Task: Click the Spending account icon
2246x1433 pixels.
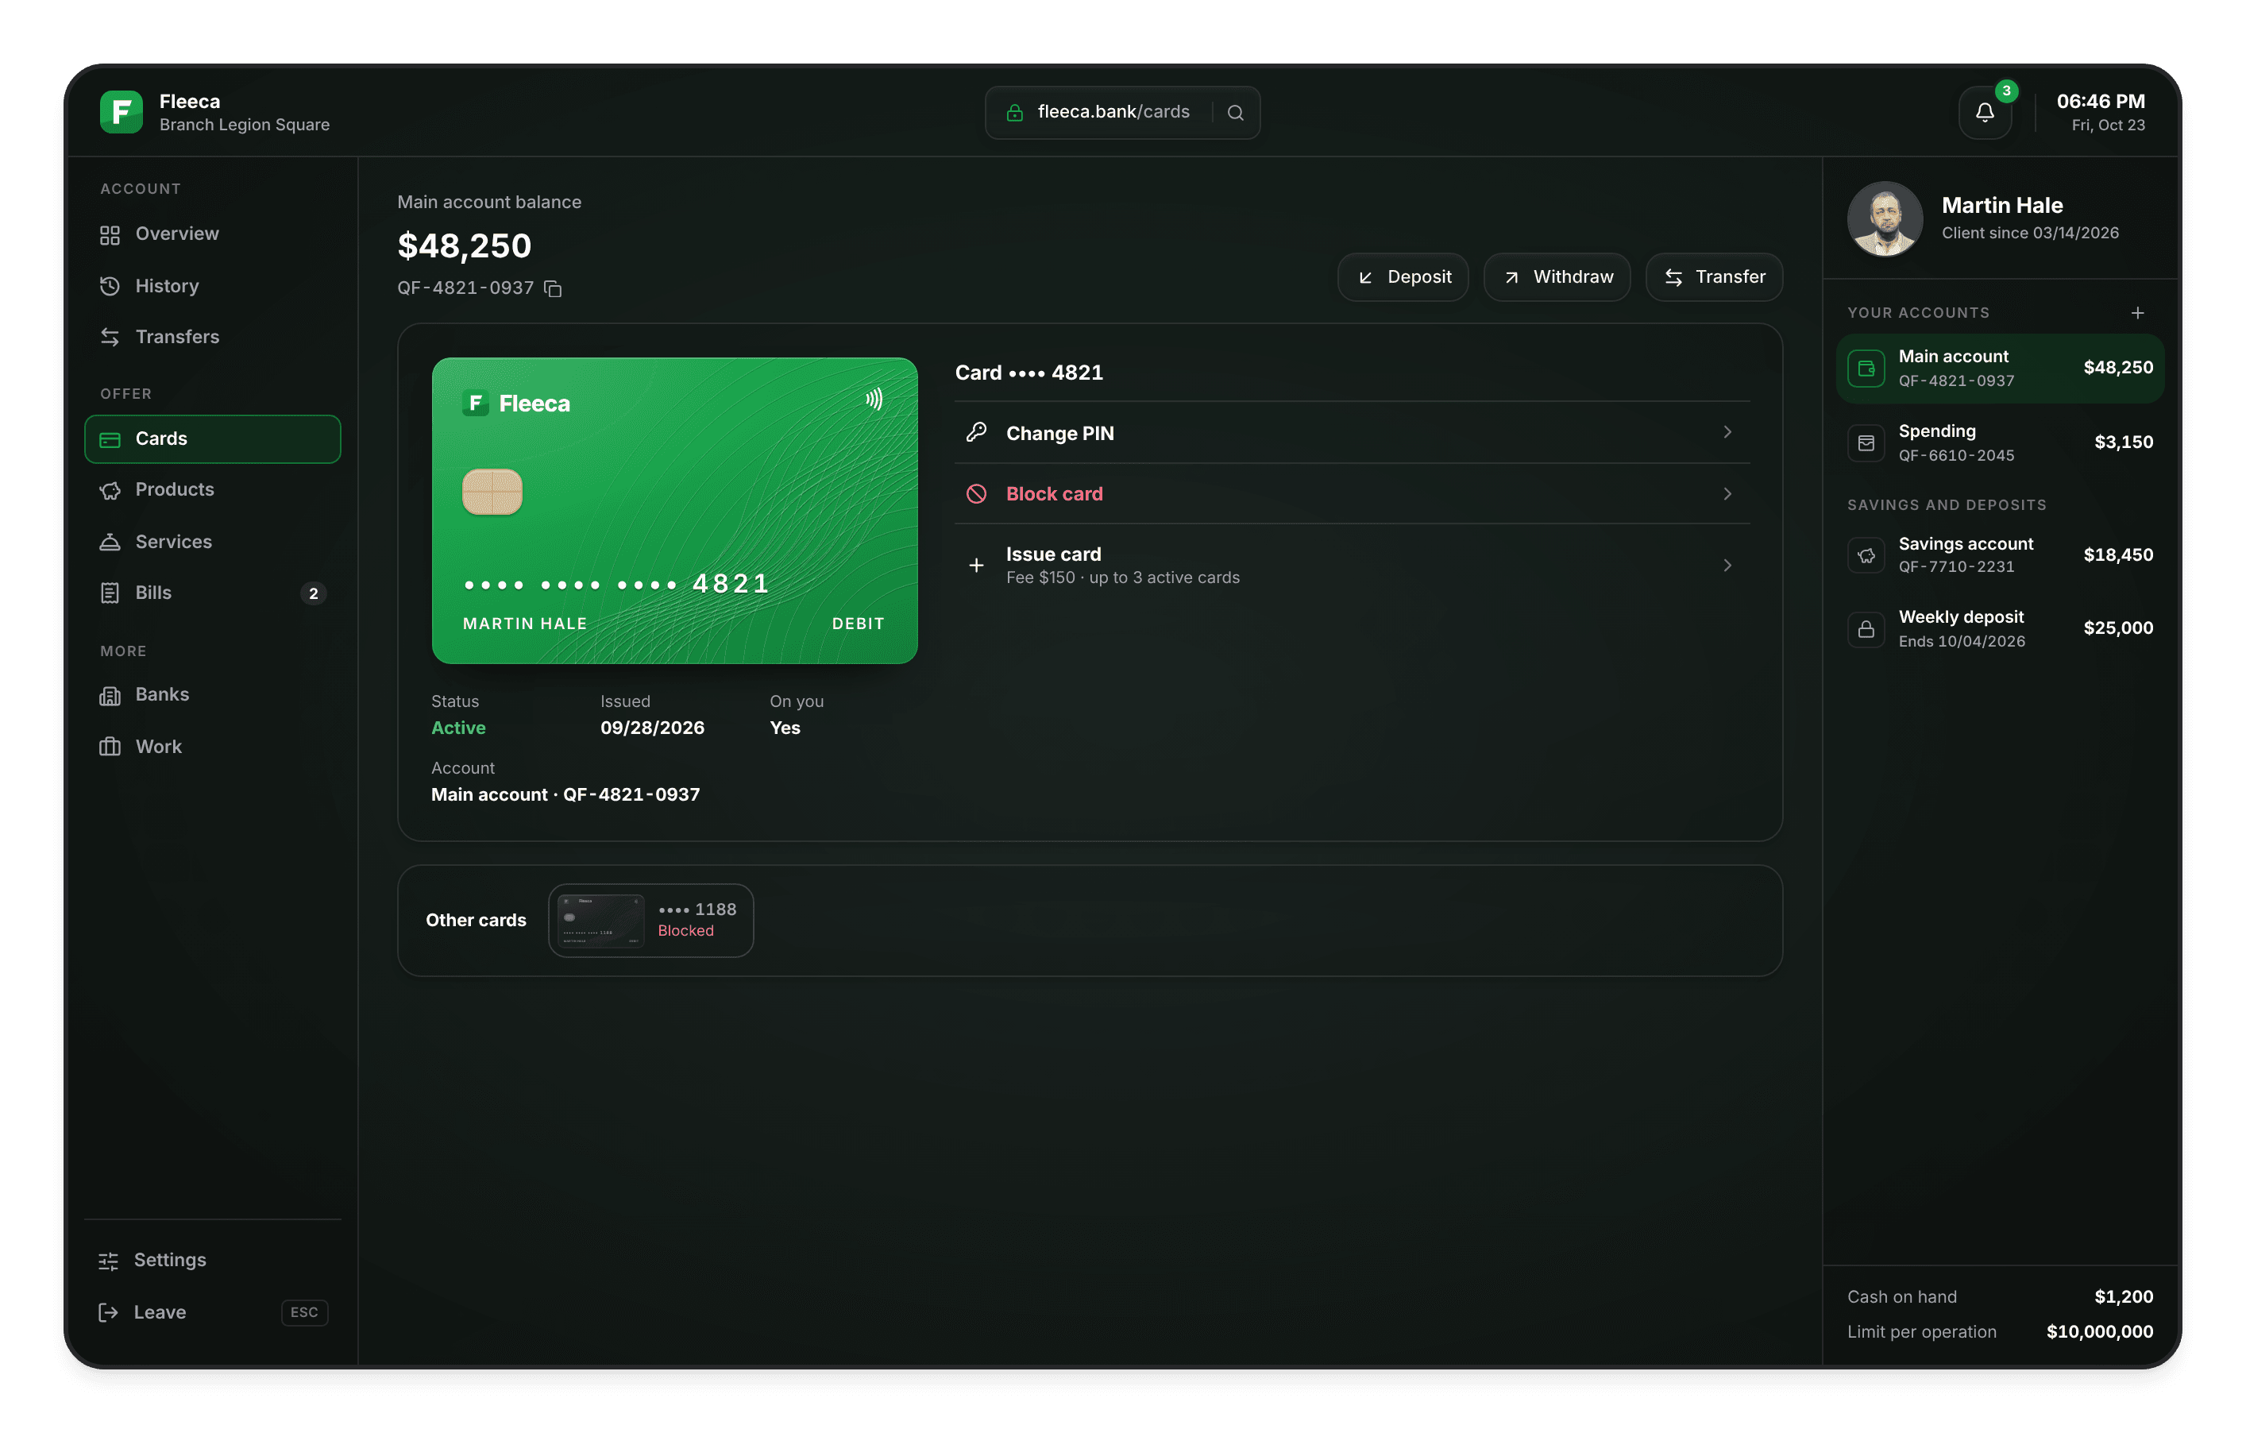Action: click(1866, 442)
